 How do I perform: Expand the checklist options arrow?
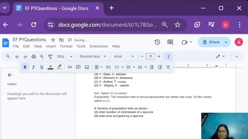[122, 67]
